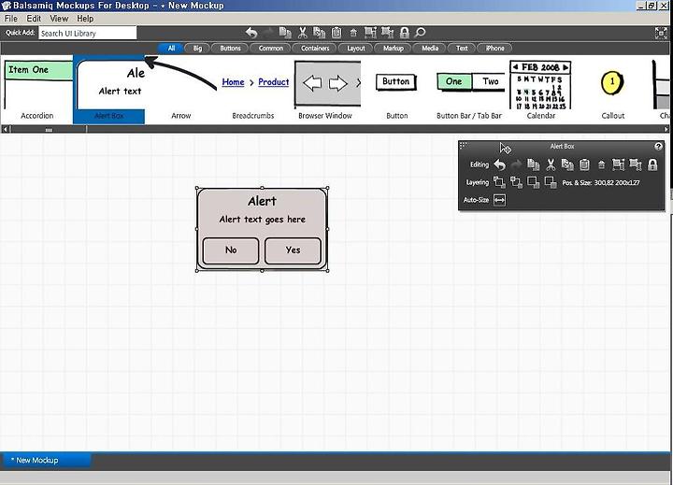The width and height of the screenshot is (673, 485).
Task: Click the Layering icon adjacent to the Layering label
Action: coord(499,182)
